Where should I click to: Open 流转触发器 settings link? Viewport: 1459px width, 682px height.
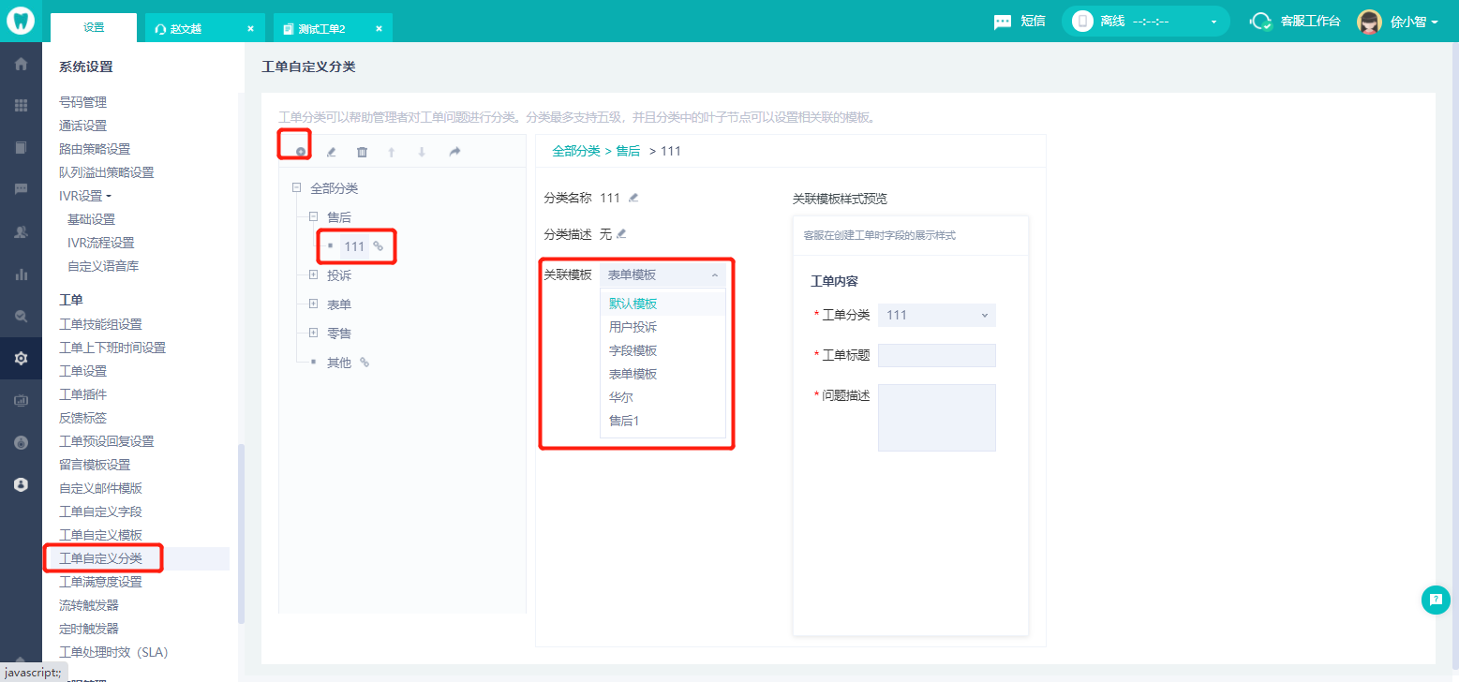click(x=88, y=605)
